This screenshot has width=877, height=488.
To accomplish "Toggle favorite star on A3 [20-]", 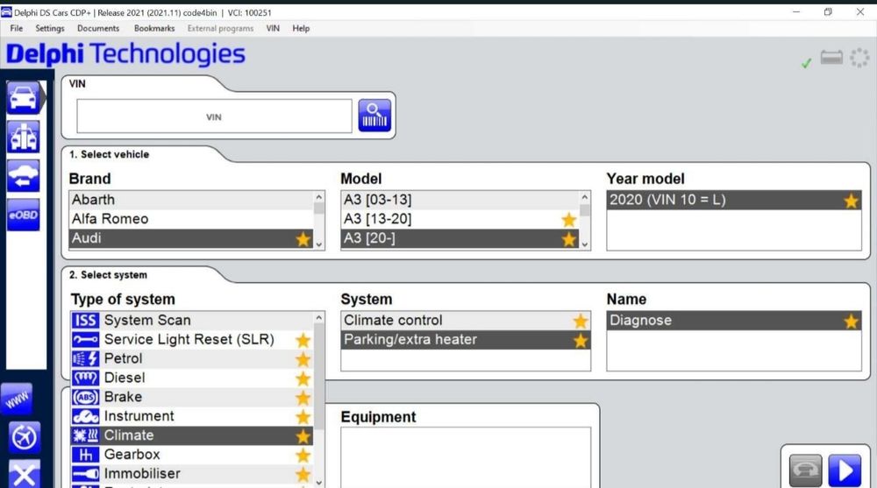I will 569,239.
